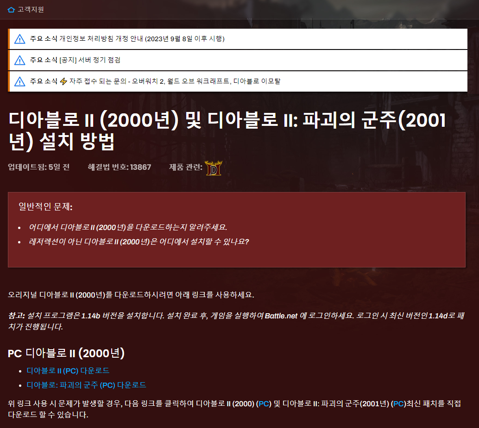Click the 일반적인 문제: heading

tap(45, 206)
